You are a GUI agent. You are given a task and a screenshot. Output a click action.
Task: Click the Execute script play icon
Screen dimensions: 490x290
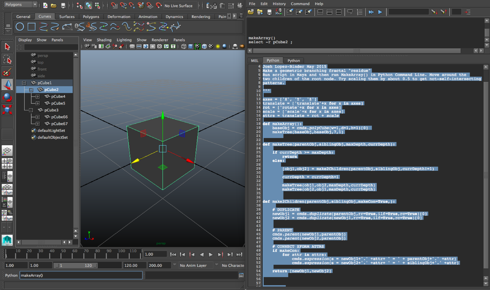point(380,12)
